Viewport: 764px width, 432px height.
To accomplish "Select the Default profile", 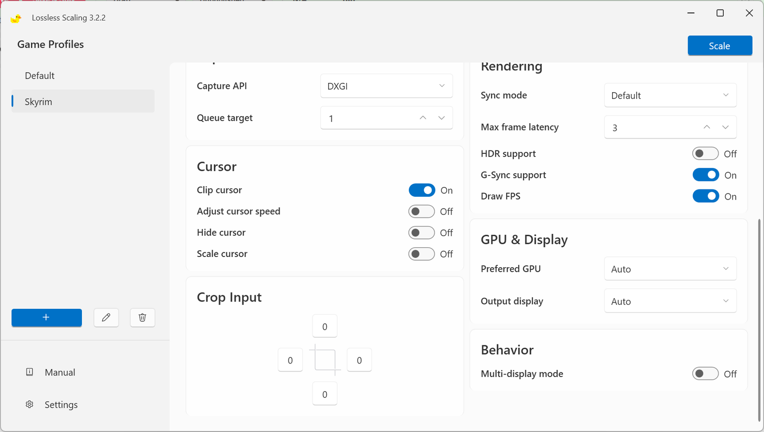I will [39, 75].
